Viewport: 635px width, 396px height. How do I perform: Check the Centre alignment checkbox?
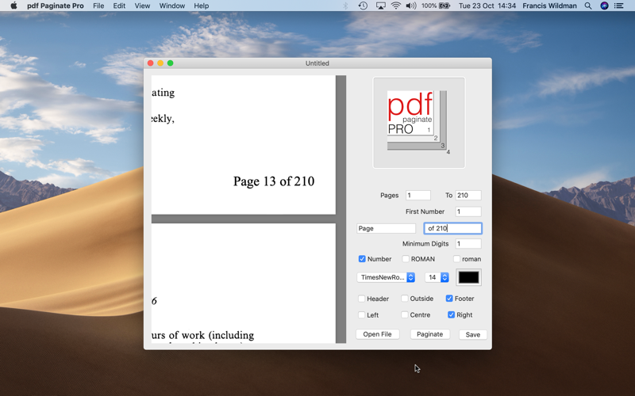pos(405,314)
